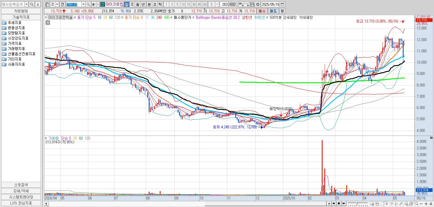Click the 평 button beside 매도

pos(282,11)
